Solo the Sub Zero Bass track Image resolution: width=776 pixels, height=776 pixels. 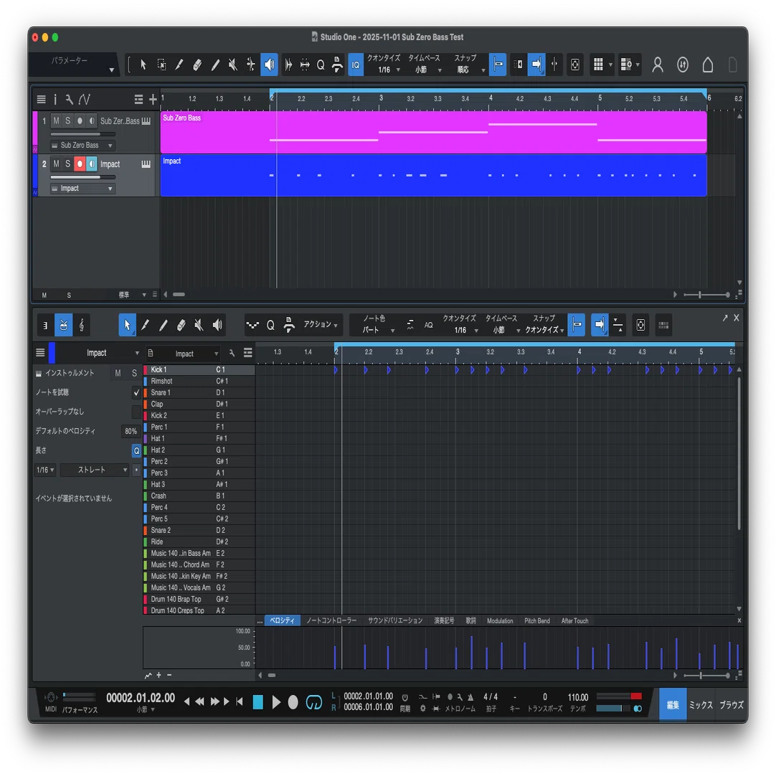68,120
